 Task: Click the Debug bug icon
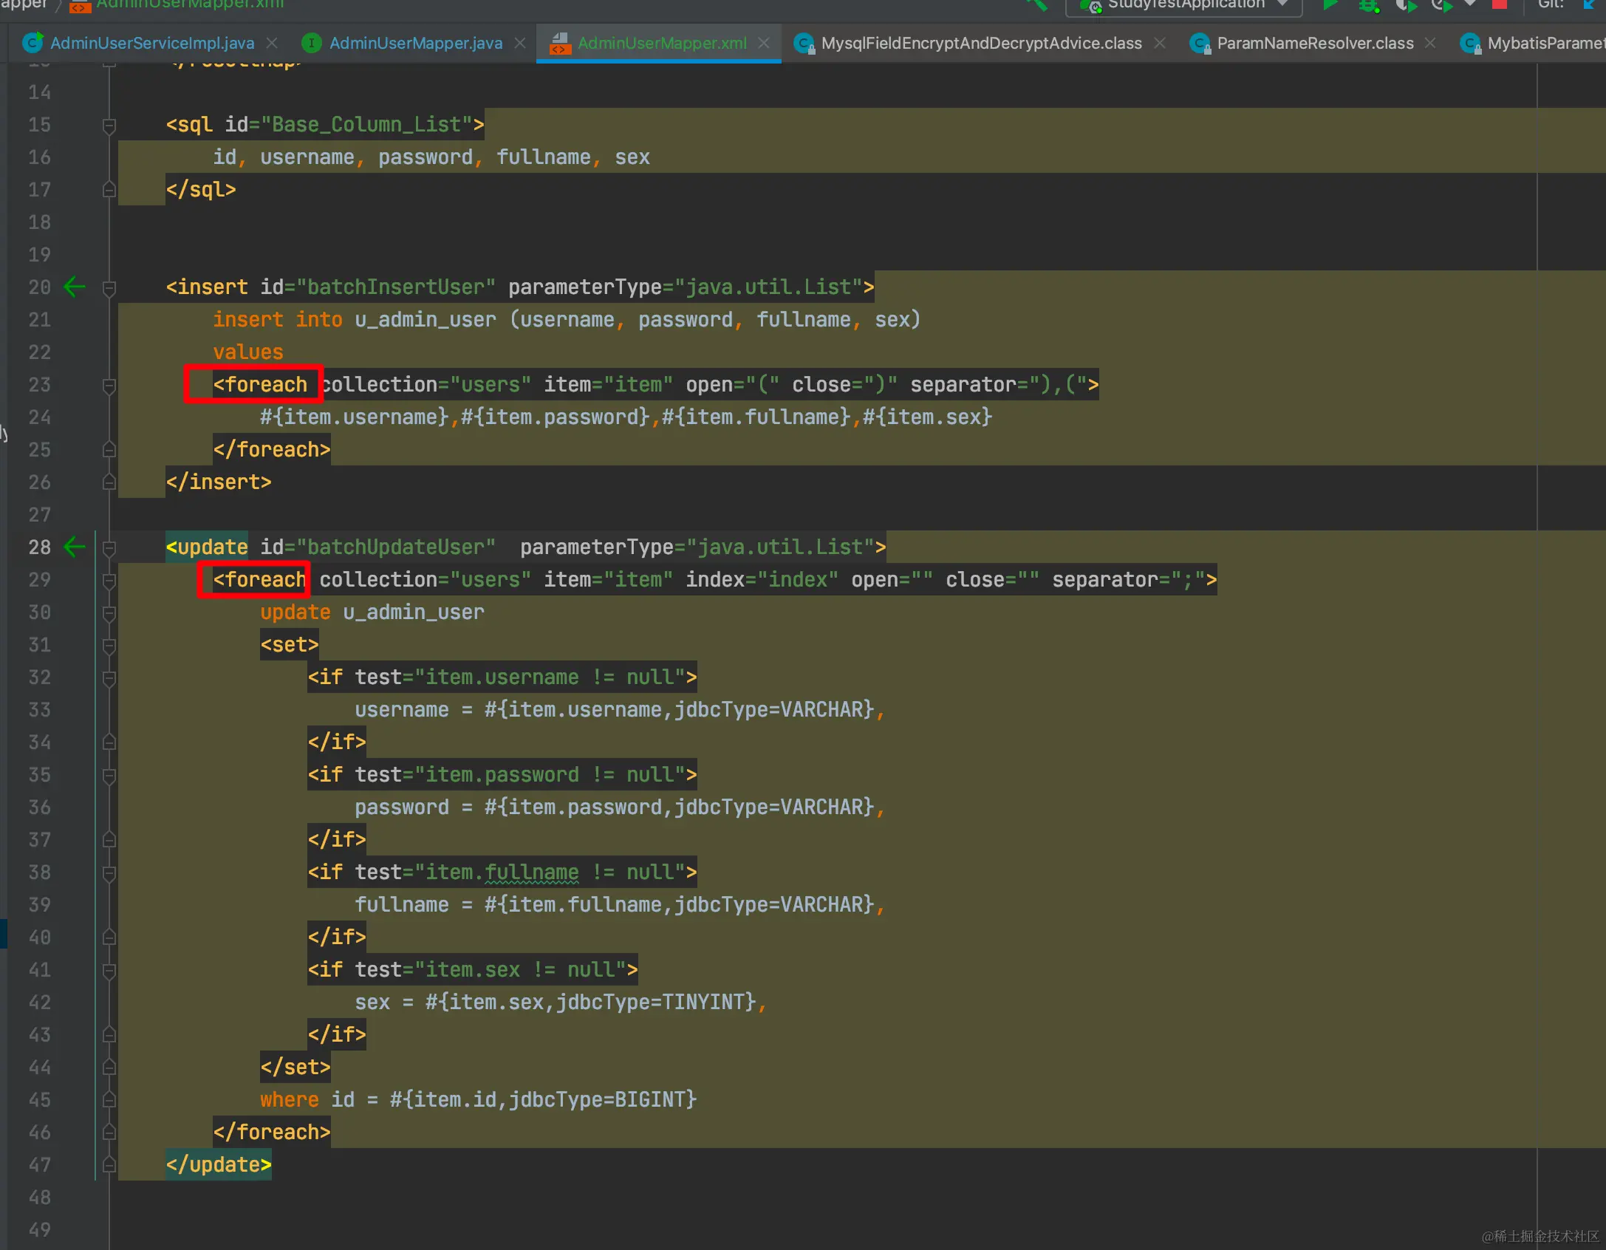pos(1369,4)
